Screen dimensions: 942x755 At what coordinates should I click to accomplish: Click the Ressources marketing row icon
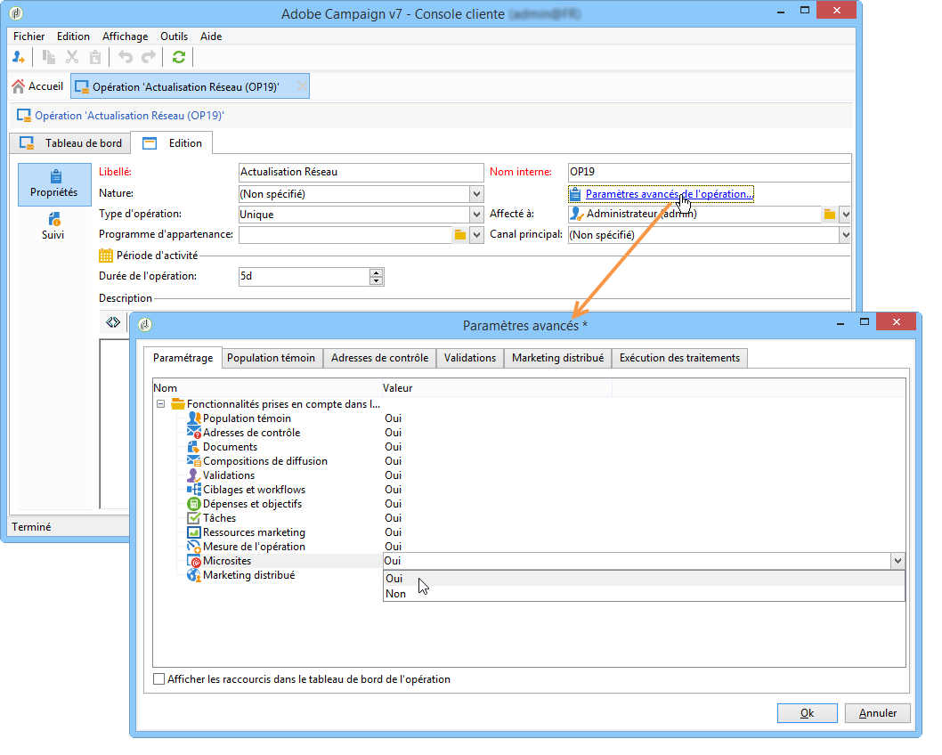193,532
